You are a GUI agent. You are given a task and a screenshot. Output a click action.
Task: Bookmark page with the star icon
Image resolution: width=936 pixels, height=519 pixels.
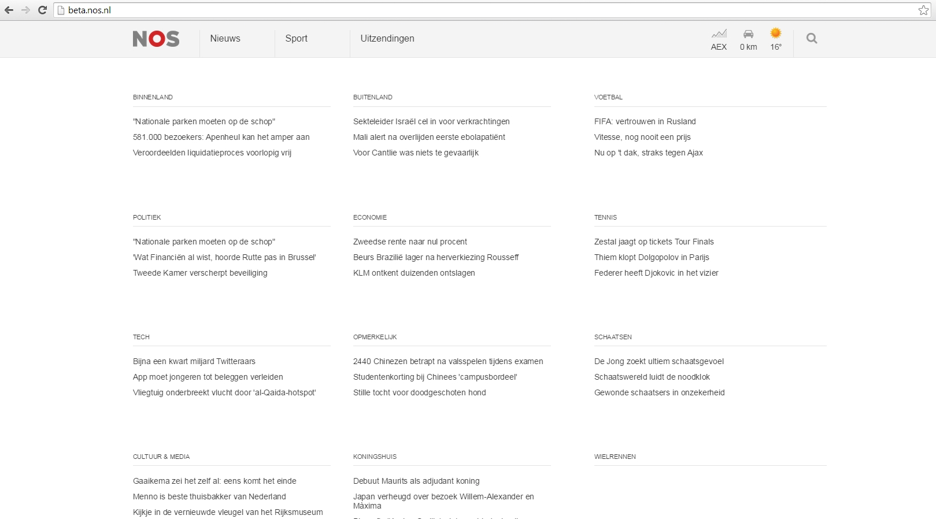click(923, 10)
